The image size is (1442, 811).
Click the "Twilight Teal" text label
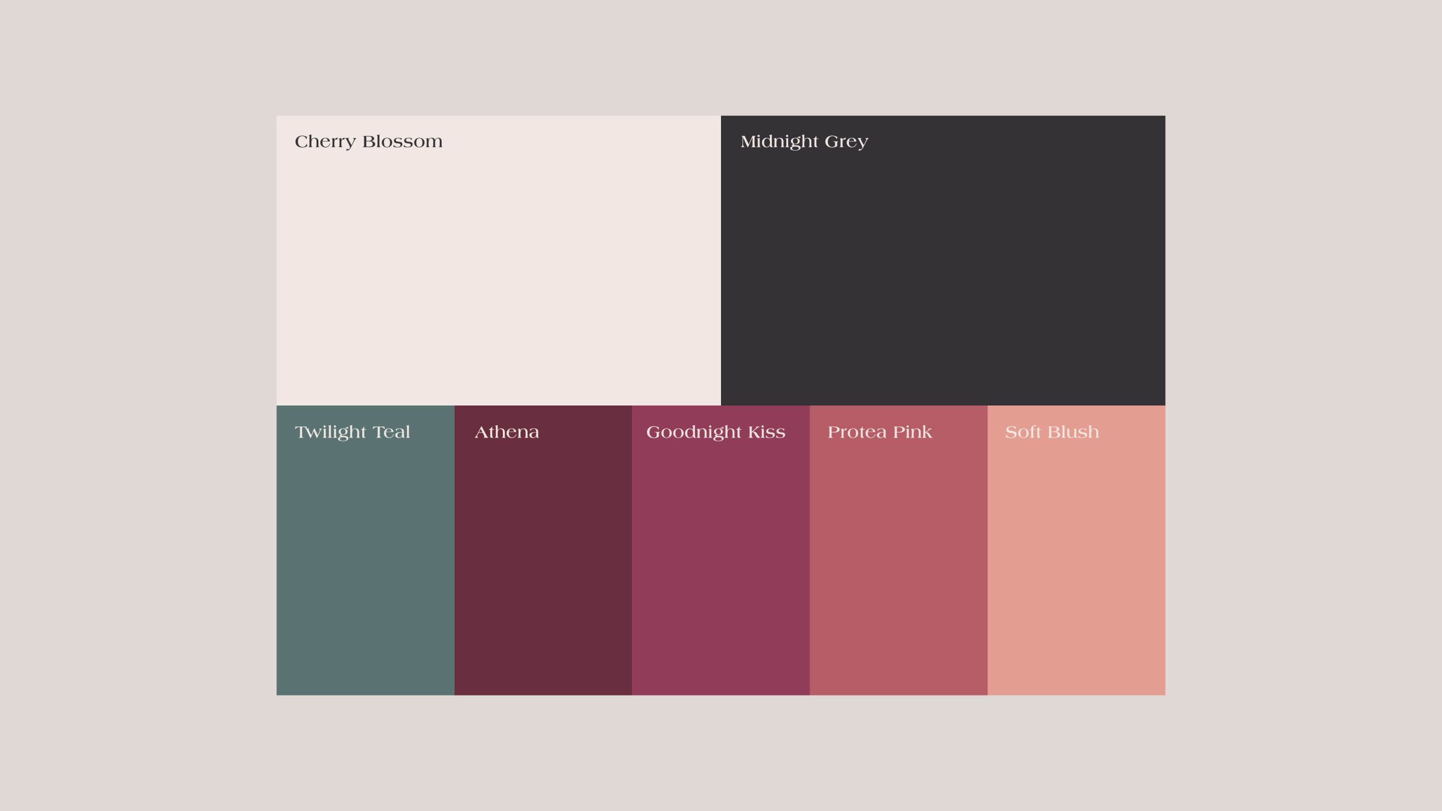pos(352,432)
